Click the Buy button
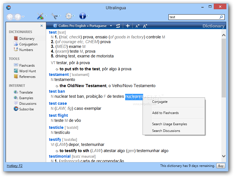 220,166
